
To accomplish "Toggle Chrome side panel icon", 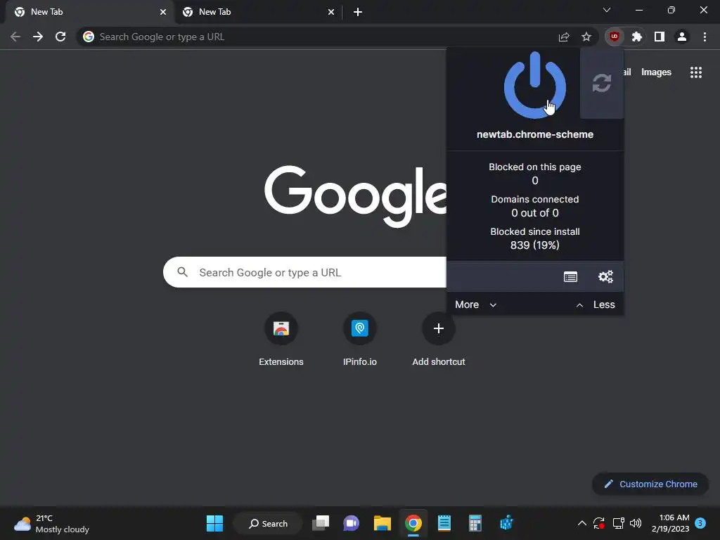I will tap(660, 37).
